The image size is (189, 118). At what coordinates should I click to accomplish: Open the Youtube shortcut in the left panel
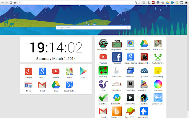(56, 71)
